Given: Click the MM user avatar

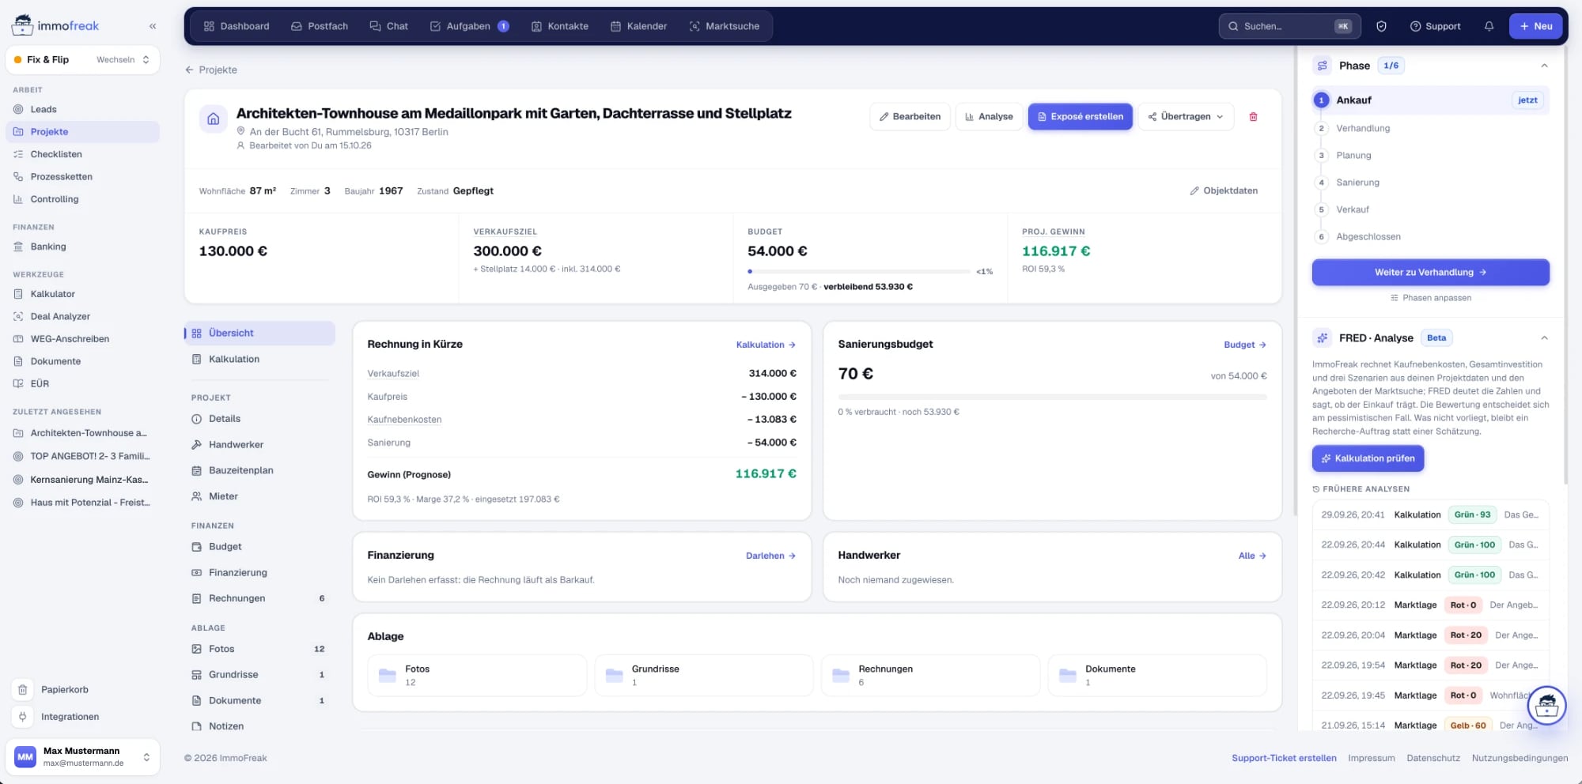Looking at the screenshot, I should coord(25,757).
